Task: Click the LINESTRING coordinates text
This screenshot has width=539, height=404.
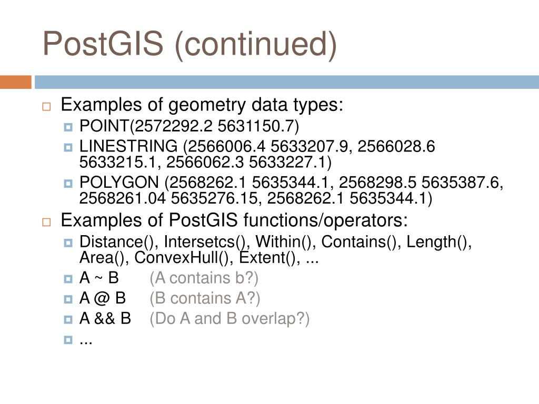Action: tap(257, 154)
